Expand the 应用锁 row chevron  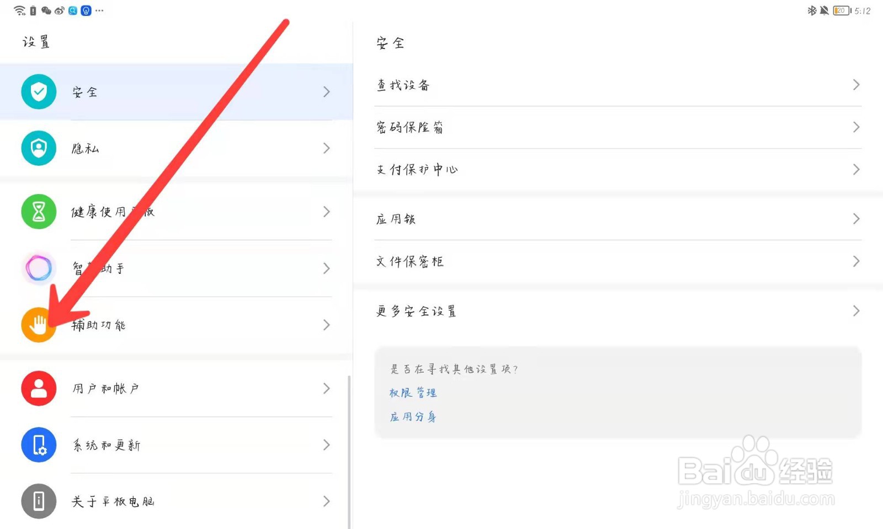coord(856,219)
